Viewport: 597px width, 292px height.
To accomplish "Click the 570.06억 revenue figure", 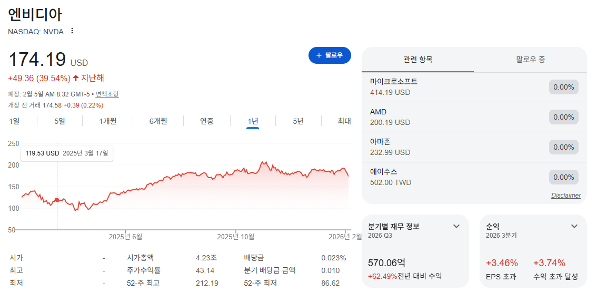I will click(386, 262).
